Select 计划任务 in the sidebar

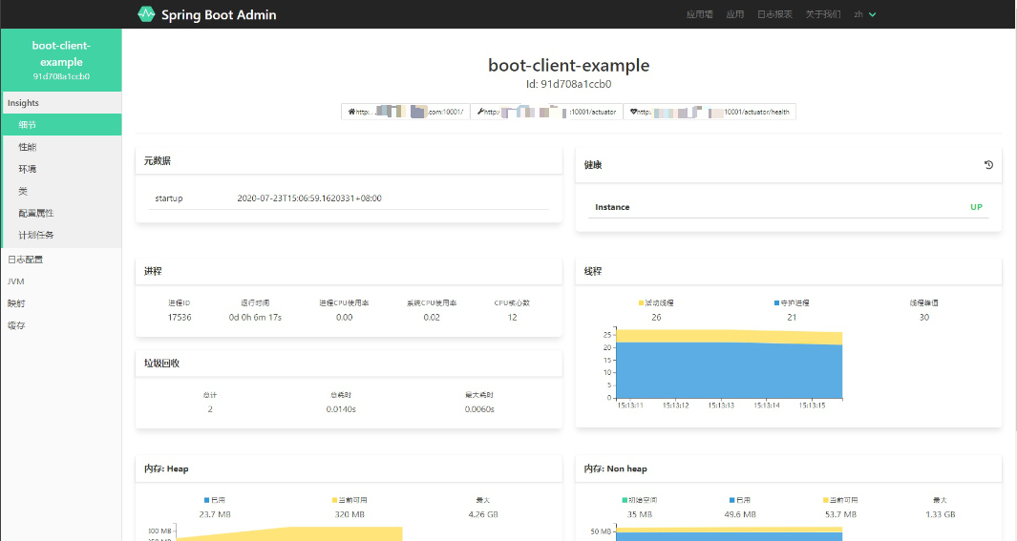point(62,235)
